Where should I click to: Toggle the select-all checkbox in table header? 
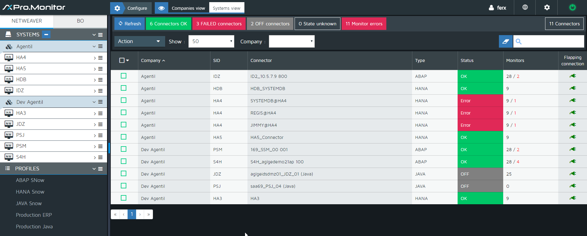coord(122,60)
